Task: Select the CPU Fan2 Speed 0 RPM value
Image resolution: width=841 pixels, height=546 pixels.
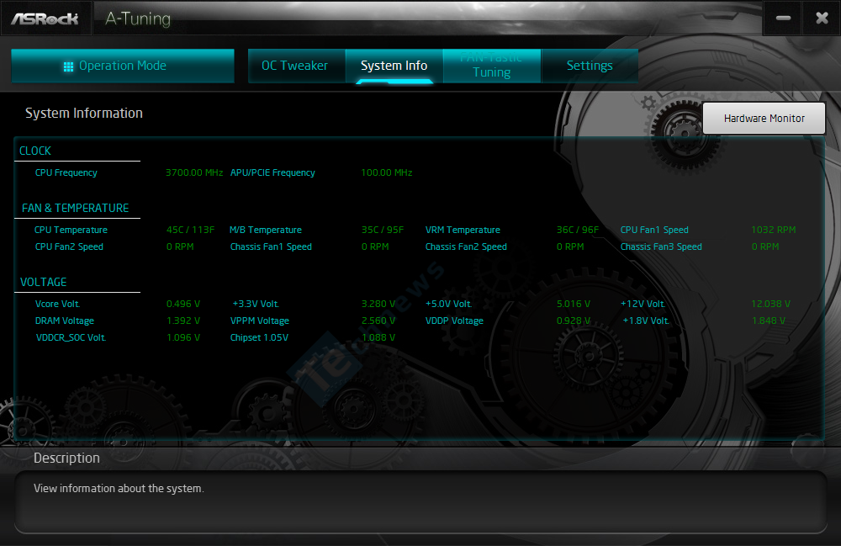Action: [180, 246]
